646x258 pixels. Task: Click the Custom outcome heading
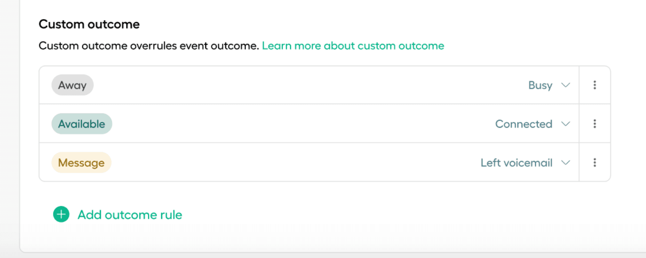tap(89, 24)
